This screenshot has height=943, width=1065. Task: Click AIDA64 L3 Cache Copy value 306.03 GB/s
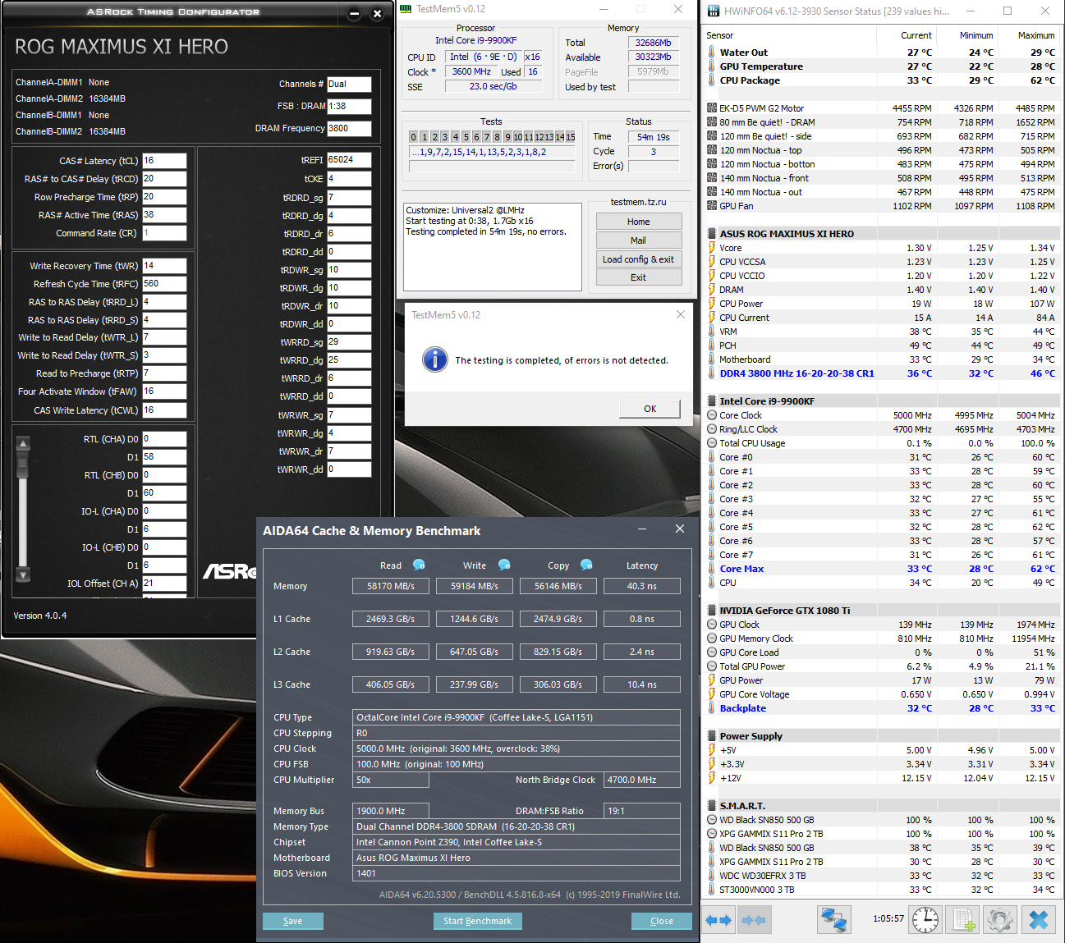click(x=558, y=684)
